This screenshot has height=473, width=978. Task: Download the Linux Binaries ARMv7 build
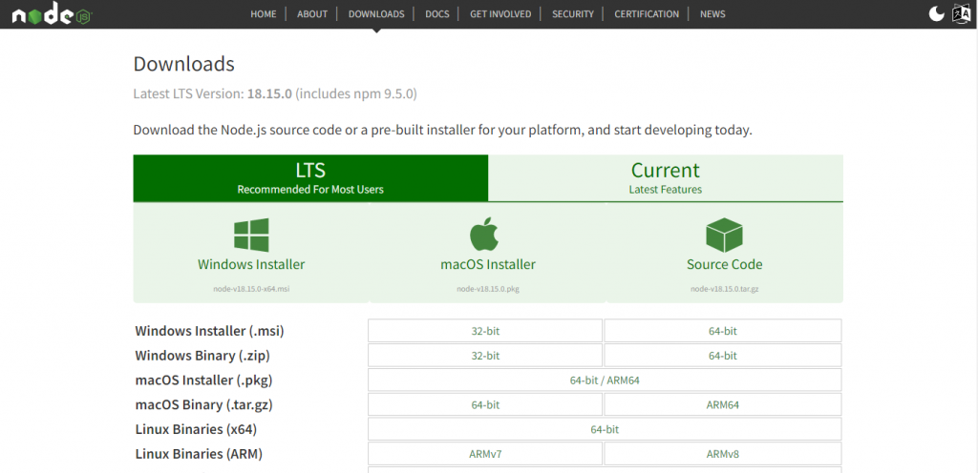(485, 454)
